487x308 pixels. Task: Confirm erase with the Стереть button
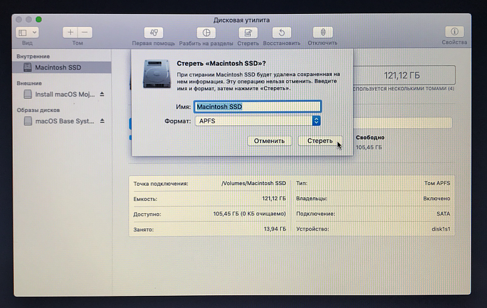[x=320, y=141]
